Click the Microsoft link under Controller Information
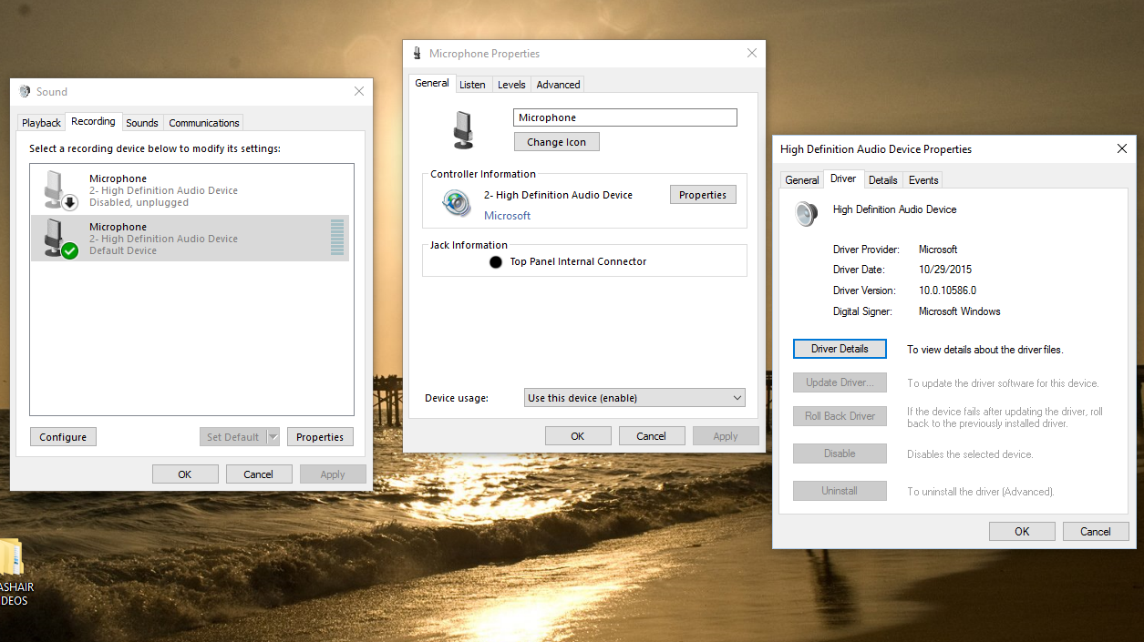The width and height of the screenshot is (1144, 642). coord(507,215)
